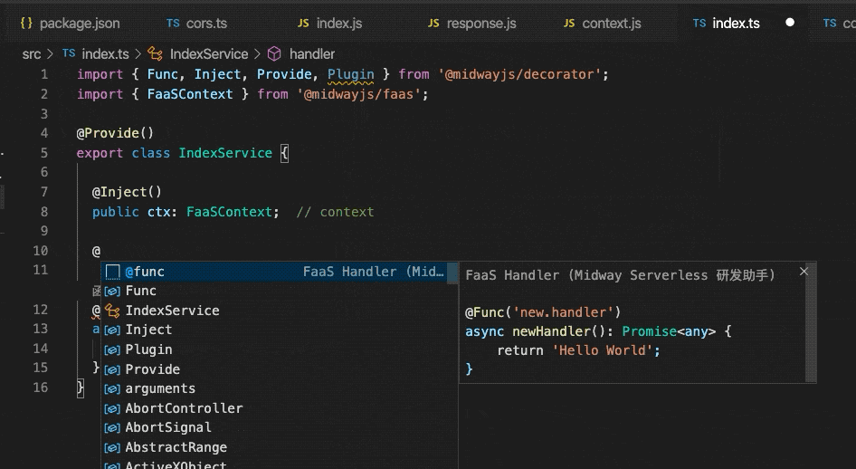
Task: Click the IndexService class icon in breadcrumb
Action: coord(156,54)
